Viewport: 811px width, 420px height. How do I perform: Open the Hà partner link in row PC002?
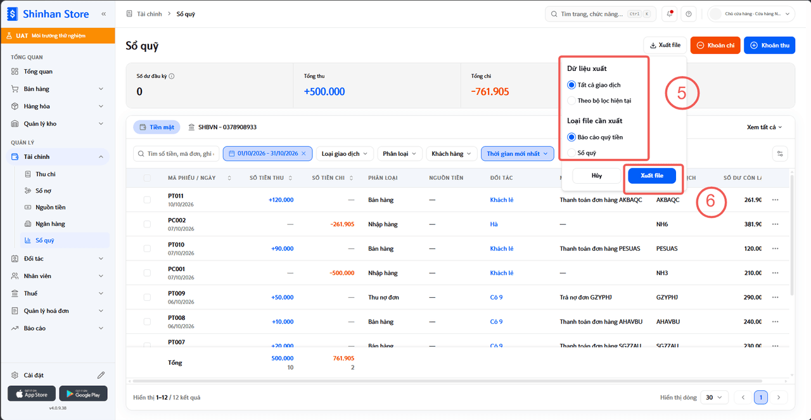(494, 224)
